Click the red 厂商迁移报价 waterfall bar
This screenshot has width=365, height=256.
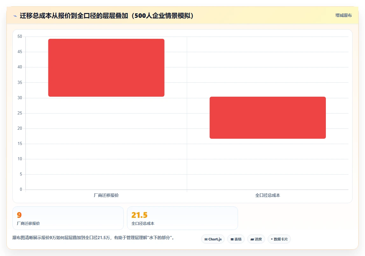point(106,67)
